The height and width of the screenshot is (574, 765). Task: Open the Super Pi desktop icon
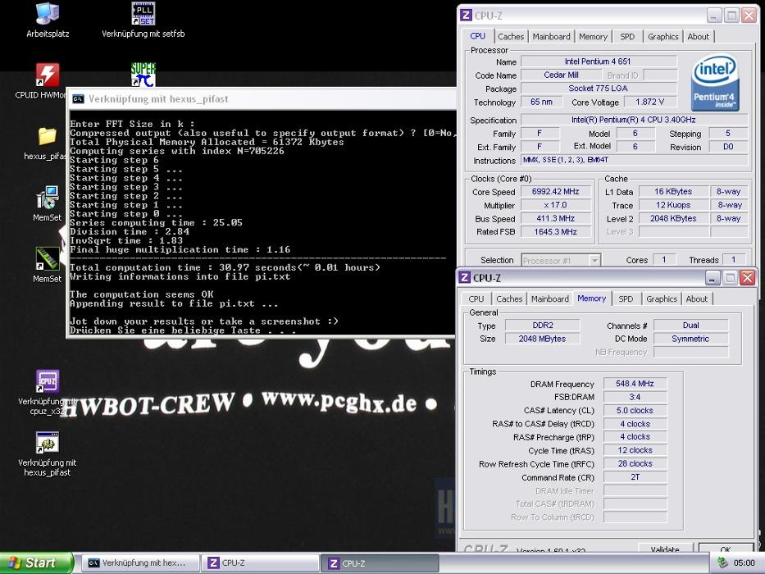coord(143,75)
